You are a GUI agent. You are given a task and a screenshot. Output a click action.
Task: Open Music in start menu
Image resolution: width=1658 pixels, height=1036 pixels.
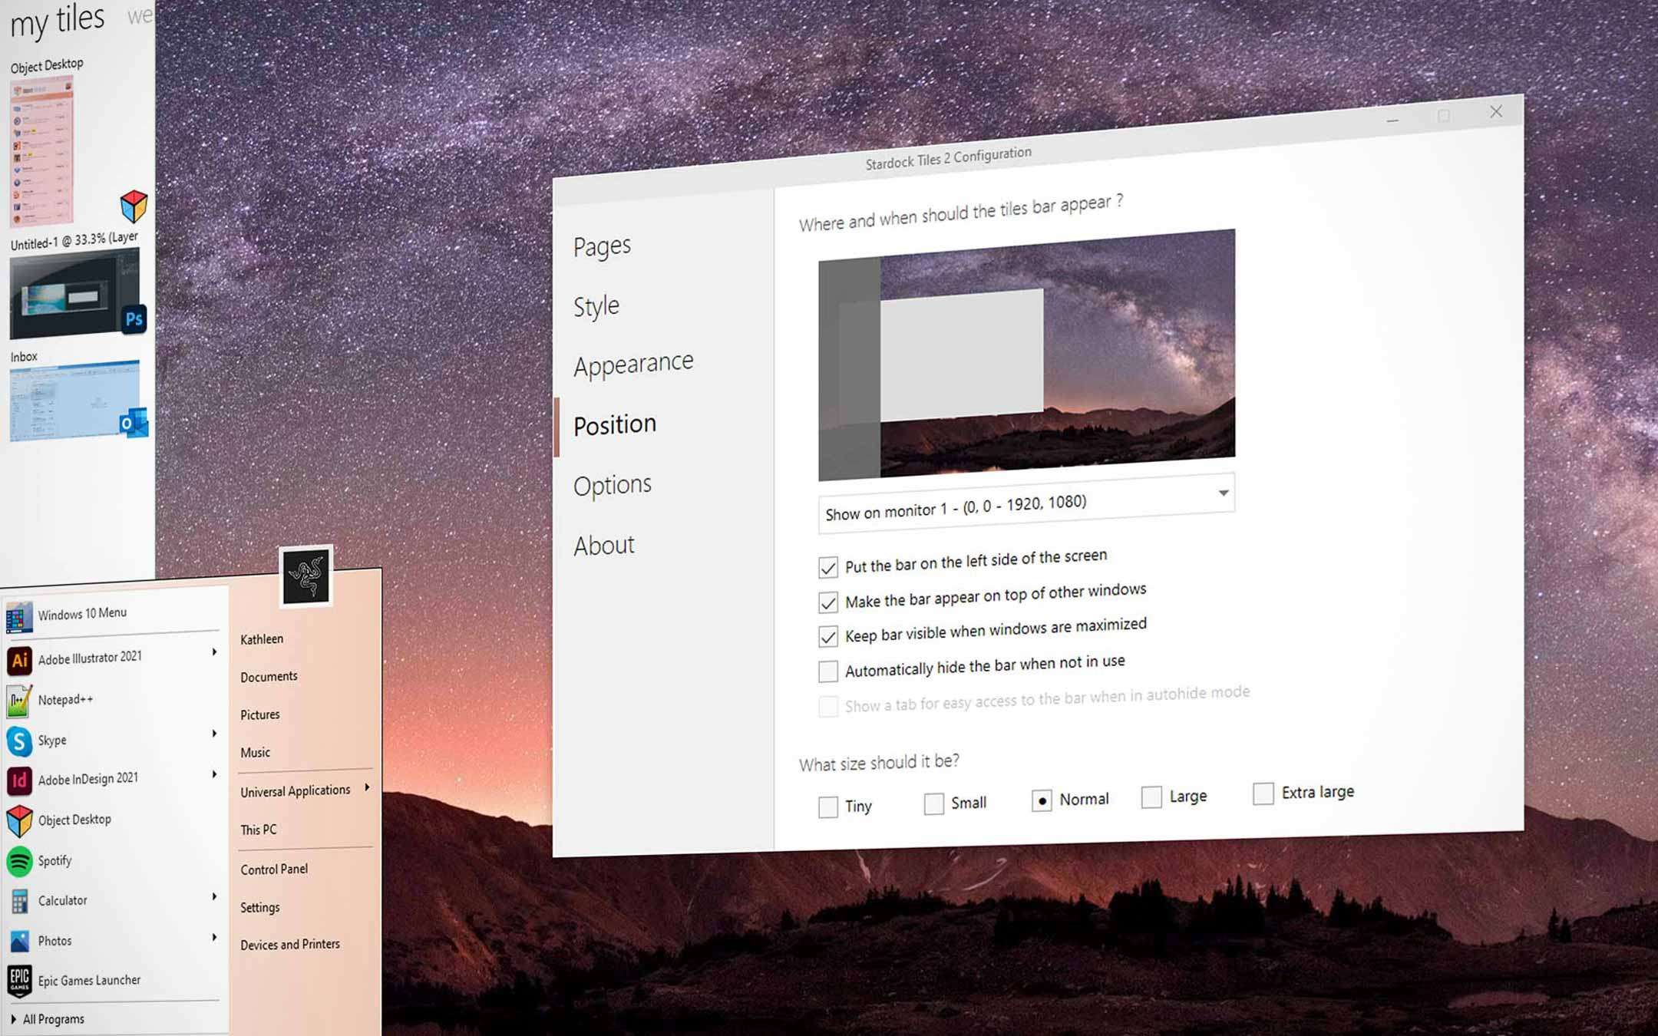pos(255,753)
